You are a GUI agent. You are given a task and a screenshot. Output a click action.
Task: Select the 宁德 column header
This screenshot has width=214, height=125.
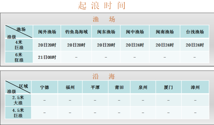(44, 87)
